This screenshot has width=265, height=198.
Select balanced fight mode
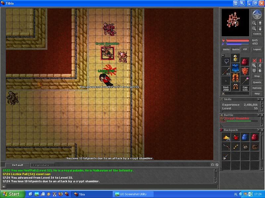254,65
